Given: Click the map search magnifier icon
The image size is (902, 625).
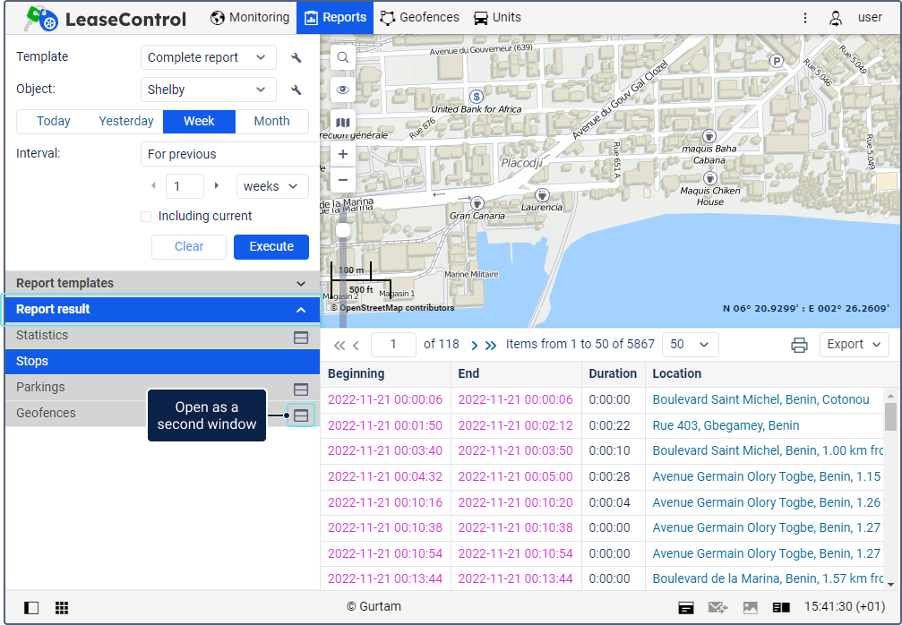Looking at the screenshot, I should [343, 58].
